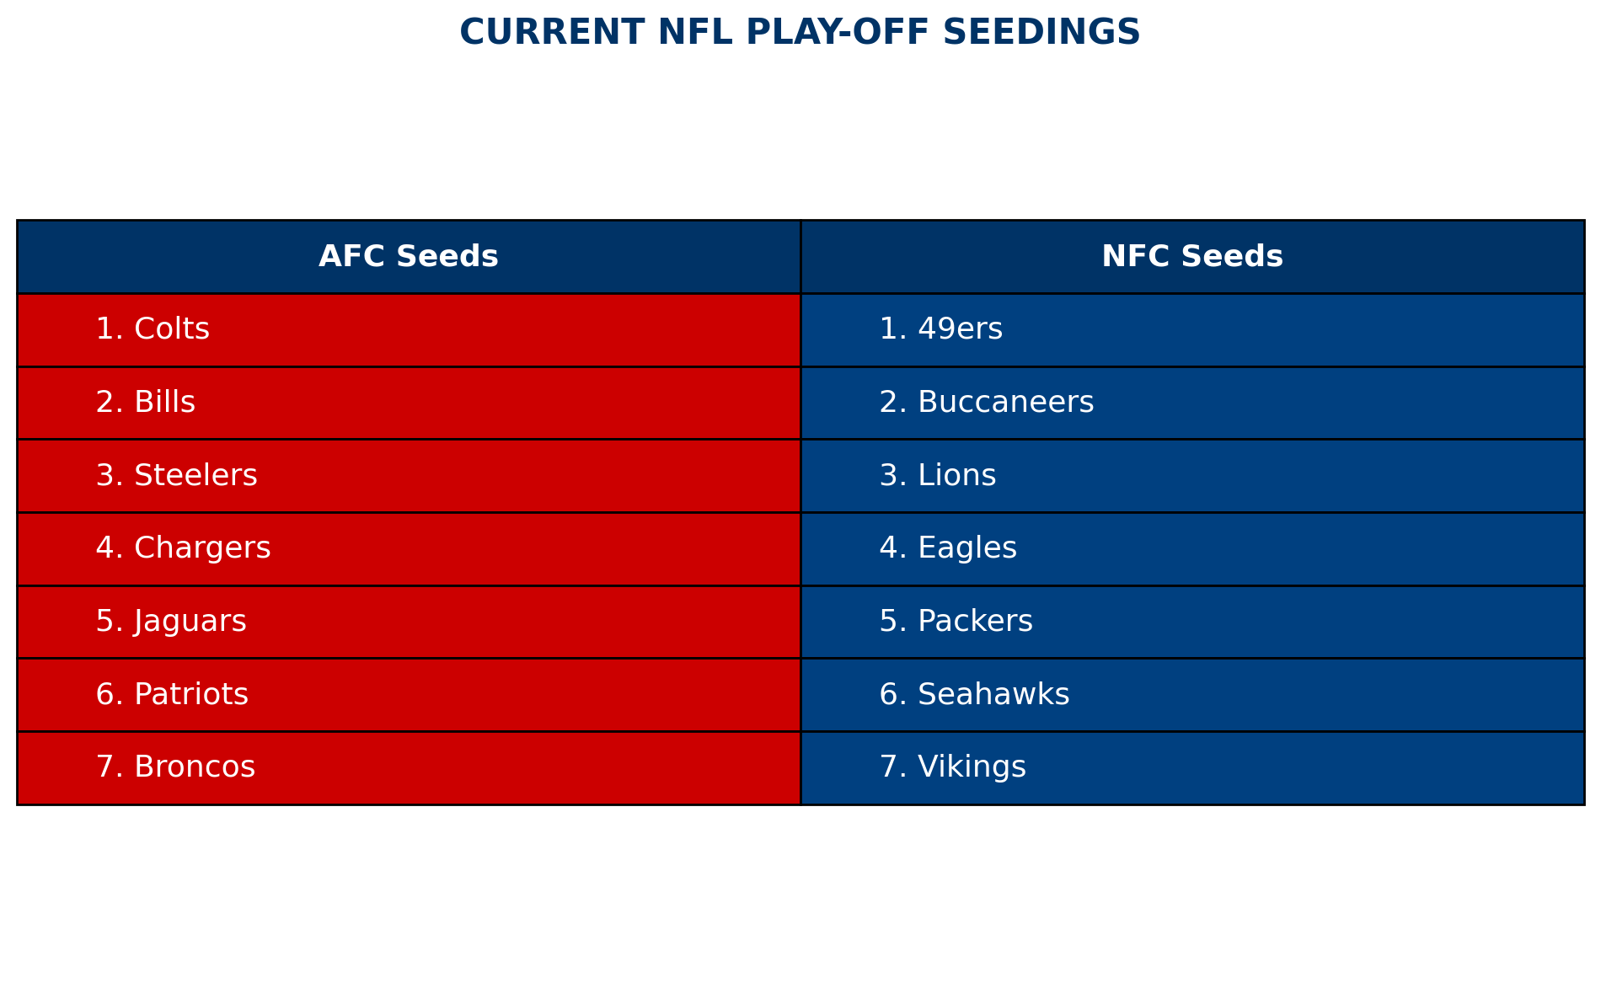This screenshot has width=1601, height=983.
Task: Select the 2. Bills row
Action: click(x=146, y=403)
